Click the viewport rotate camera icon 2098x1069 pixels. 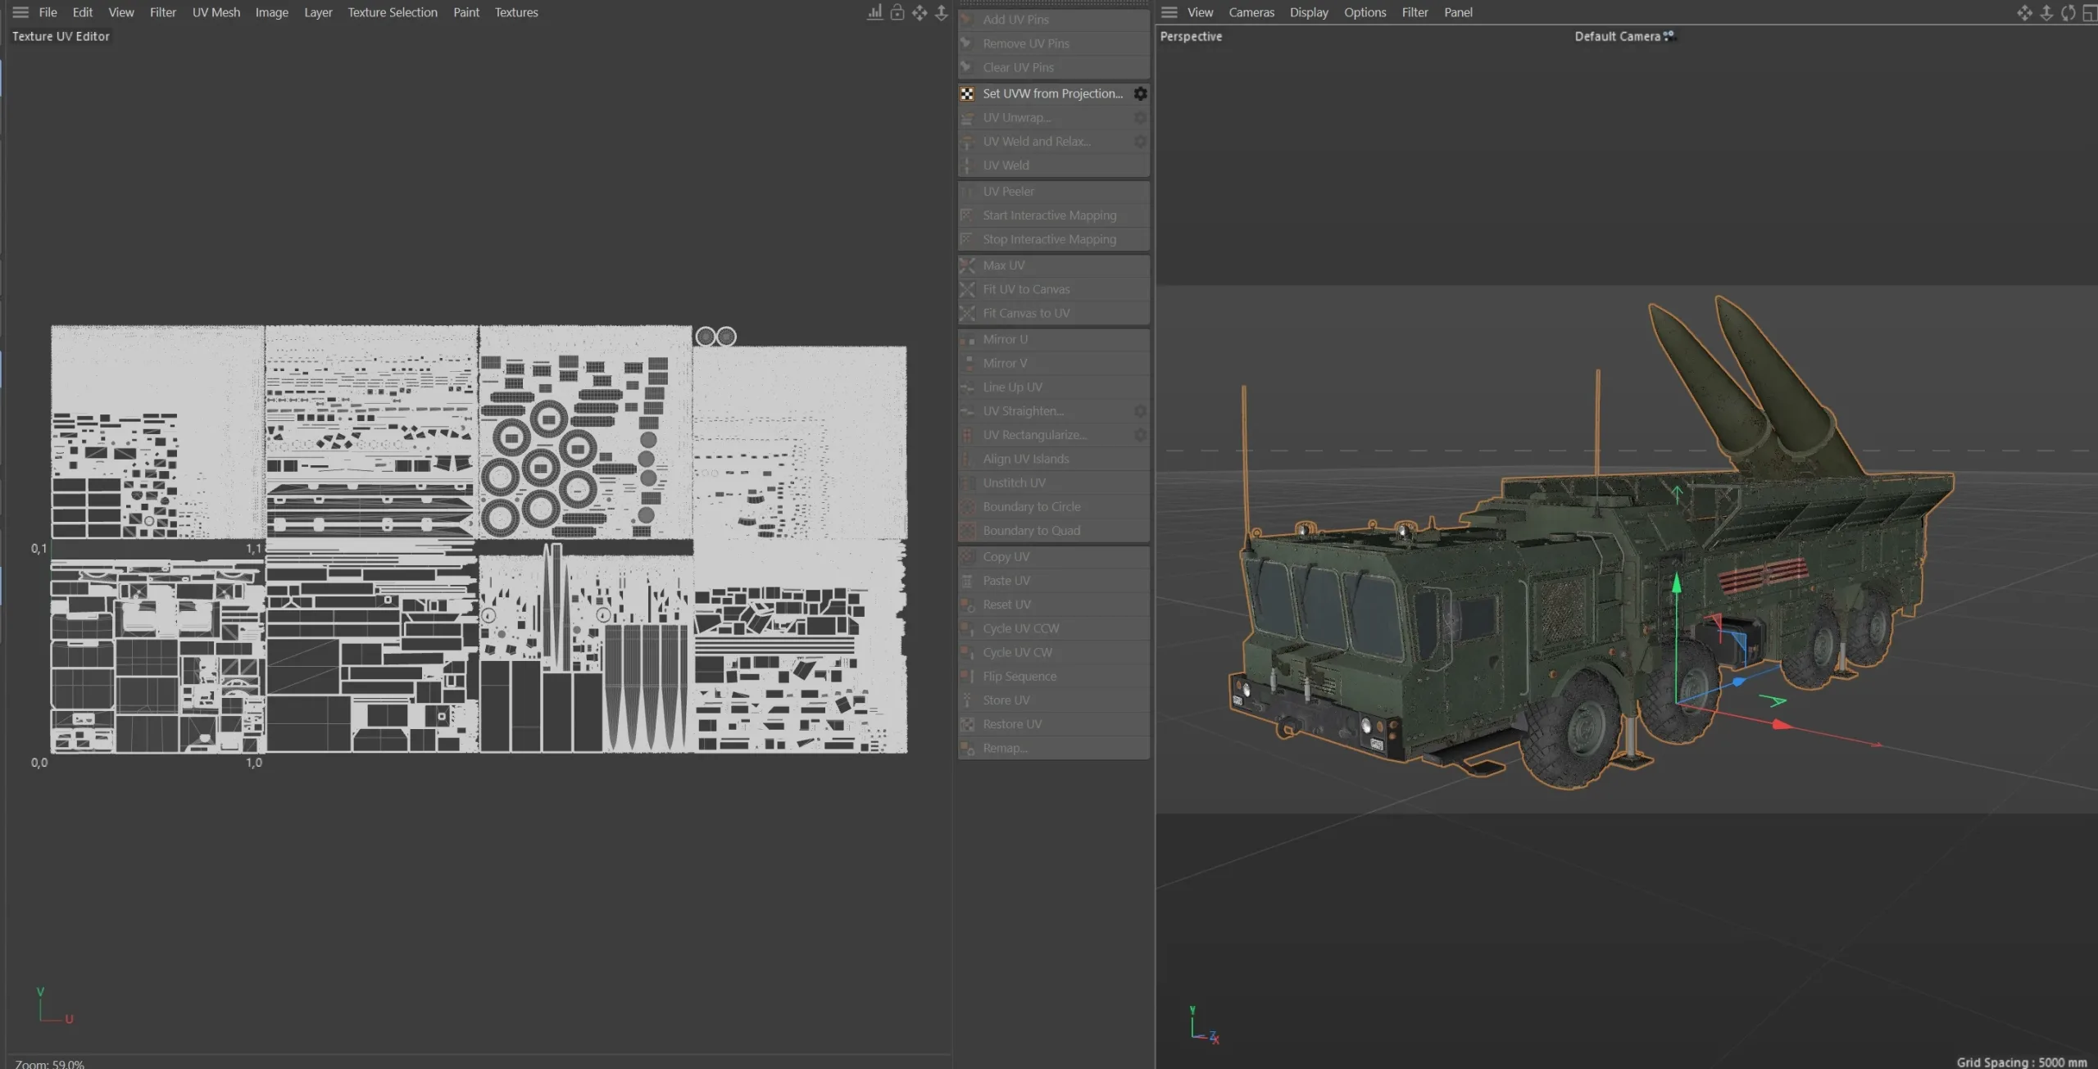click(x=2068, y=12)
